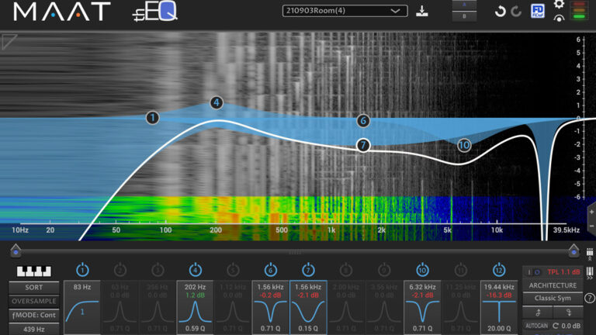Click the 19.44 kHz frequency value
596x335 pixels.
point(499,287)
